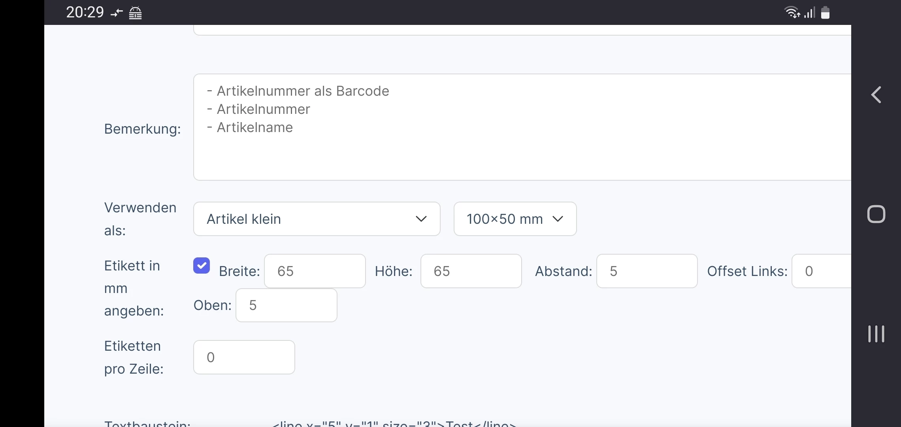Tap the battery status icon
This screenshot has width=901, height=427.
coord(825,13)
